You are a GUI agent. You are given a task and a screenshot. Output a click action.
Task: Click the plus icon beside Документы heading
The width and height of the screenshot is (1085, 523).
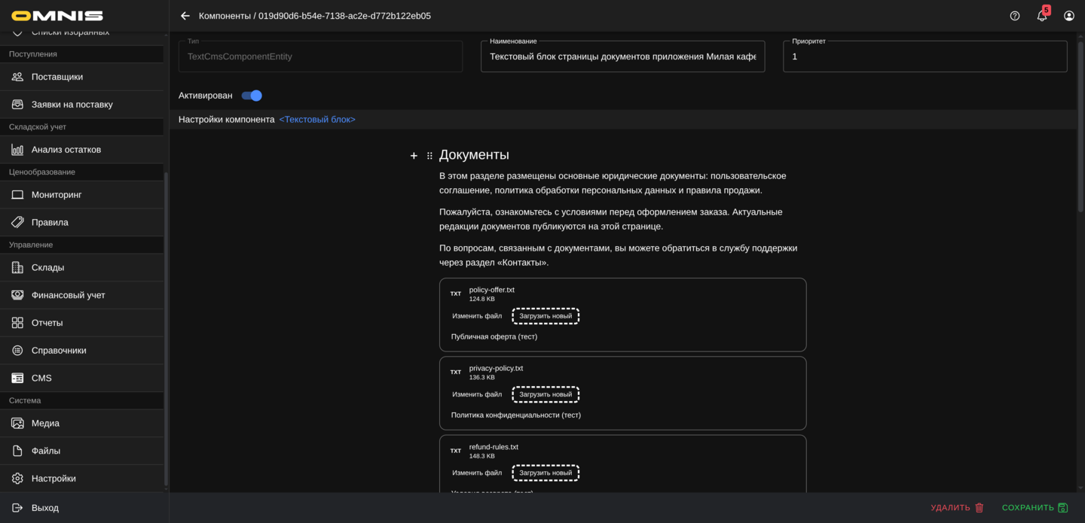coord(414,156)
